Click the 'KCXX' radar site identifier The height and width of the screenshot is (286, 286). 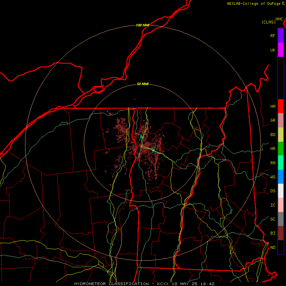(163, 284)
